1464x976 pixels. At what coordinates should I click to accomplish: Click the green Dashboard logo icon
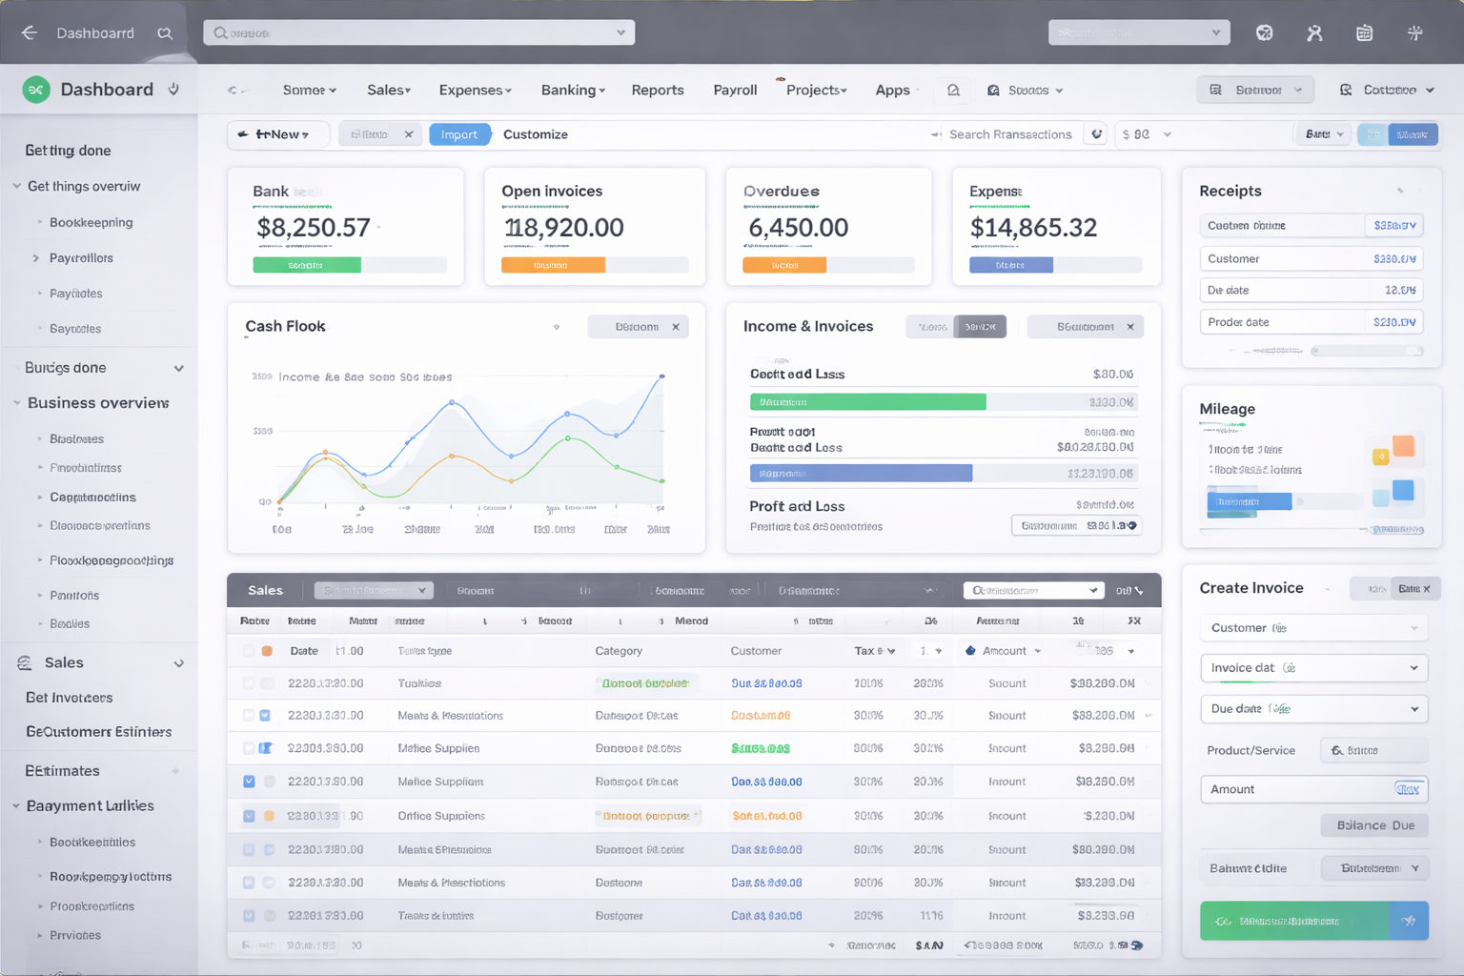[36, 90]
